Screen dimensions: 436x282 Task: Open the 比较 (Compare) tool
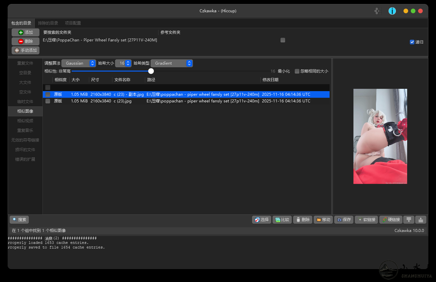click(282, 220)
